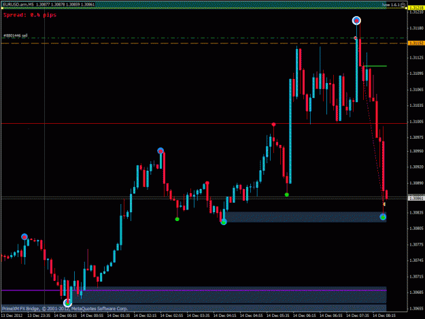Select the white-ringed red marker at the highest peak
425x319 pixels.
click(x=356, y=20)
